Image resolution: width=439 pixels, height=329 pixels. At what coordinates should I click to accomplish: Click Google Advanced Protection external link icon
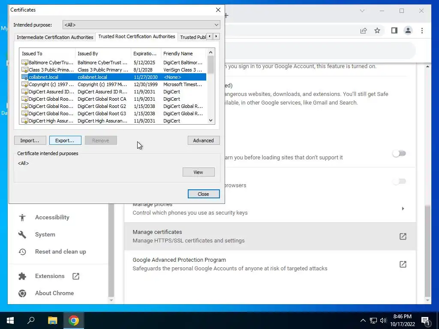(403, 264)
